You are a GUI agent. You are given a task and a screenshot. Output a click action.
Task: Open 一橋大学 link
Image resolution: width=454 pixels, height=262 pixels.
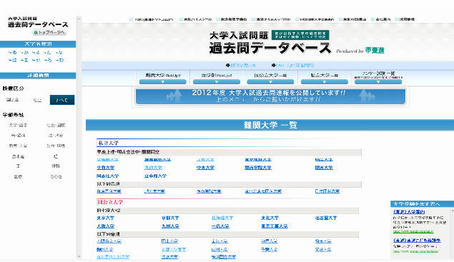pyautogui.click(x=220, y=226)
